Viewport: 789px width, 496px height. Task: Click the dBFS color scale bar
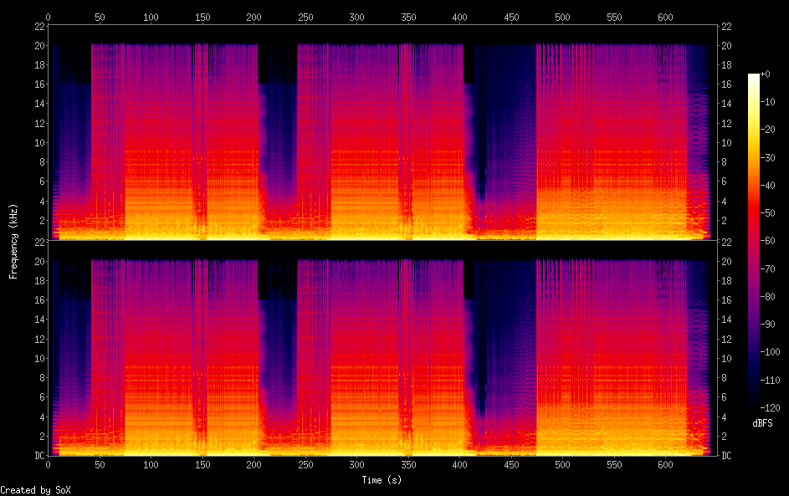(753, 240)
